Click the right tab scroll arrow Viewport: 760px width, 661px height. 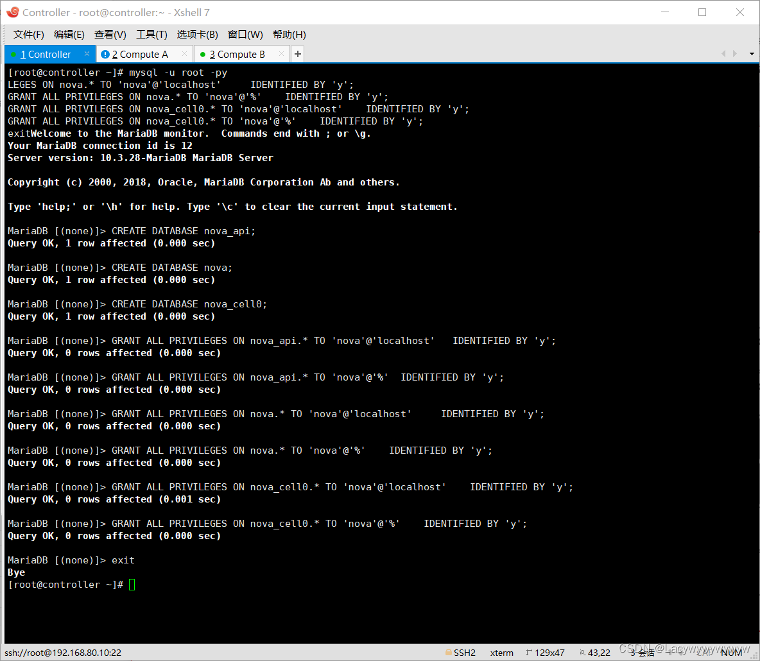click(x=734, y=54)
